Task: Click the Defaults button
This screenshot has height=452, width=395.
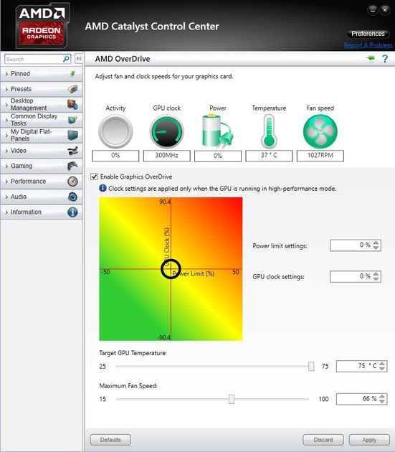Action: coord(110,440)
